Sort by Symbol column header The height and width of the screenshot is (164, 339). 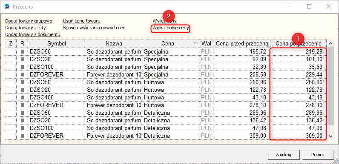click(x=57, y=44)
